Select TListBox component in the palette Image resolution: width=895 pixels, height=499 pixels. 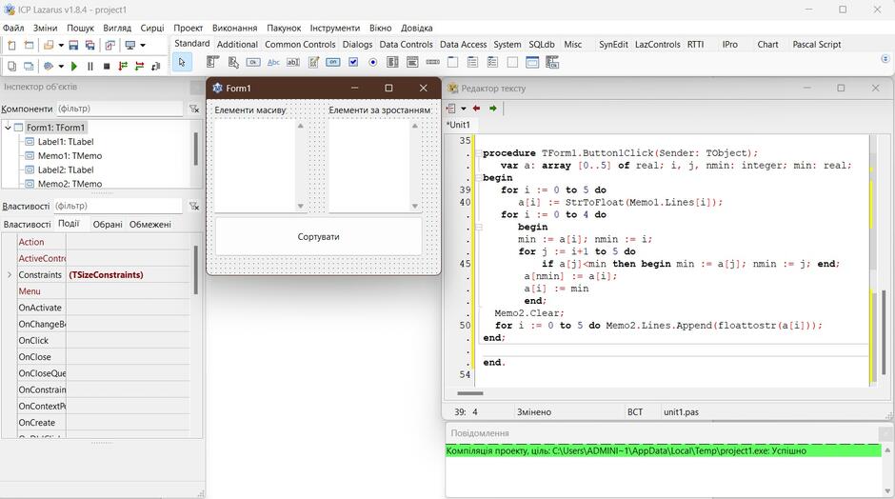tap(392, 62)
